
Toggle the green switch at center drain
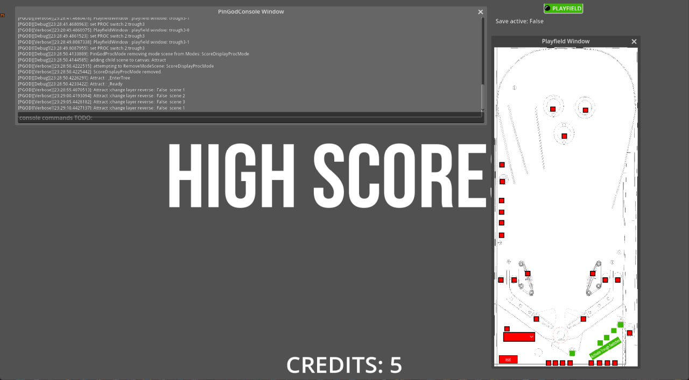[572, 353]
